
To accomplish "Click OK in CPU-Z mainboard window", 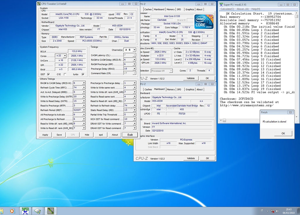I will click(x=207, y=158).
